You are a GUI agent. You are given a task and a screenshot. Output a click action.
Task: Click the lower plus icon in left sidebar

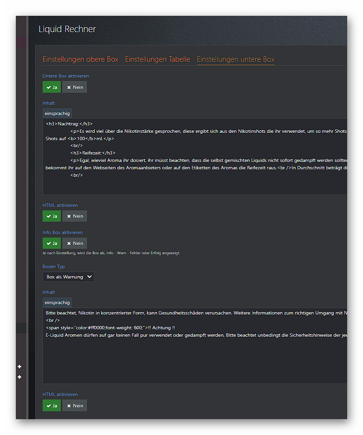(20, 377)
